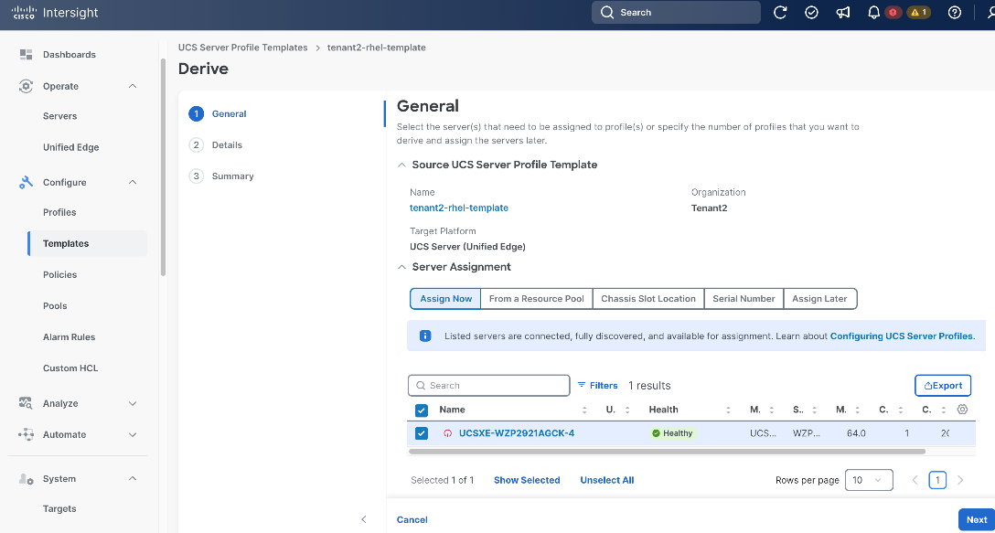This screenshot has width=995, height=533.
Task: Click the Operate section icon
Action: click(x=26, y=86)
